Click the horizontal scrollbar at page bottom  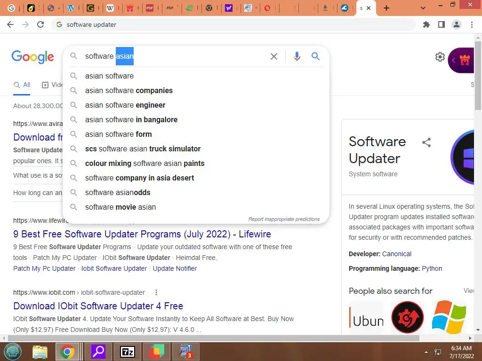point(214,338)
